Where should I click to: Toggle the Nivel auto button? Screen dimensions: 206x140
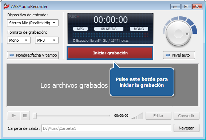pos(179,55)
